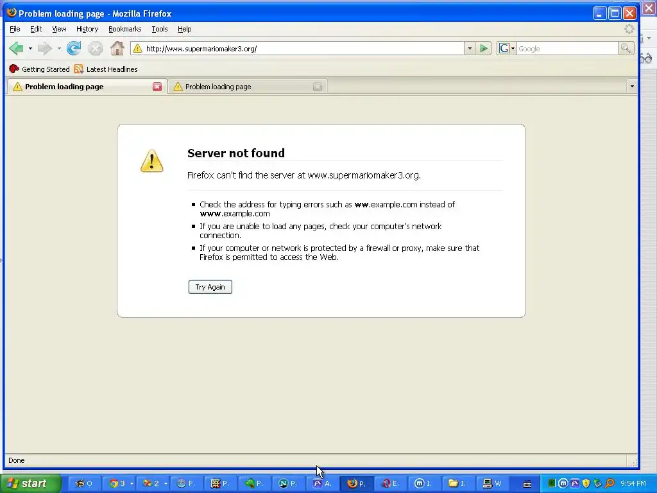Open the grid-icon taskbar item labeled P.
The image size is (657, 493).
[x=221, y=484]
